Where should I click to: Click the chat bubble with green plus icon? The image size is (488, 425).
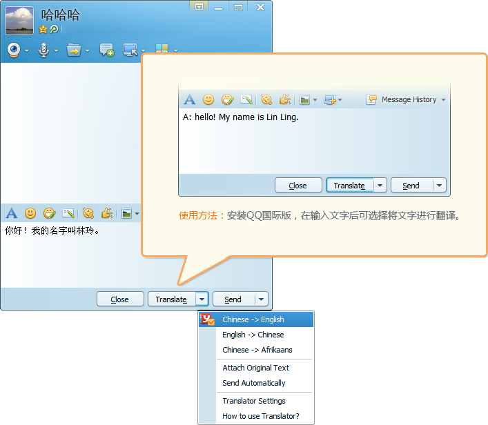(x=106, y=50)
